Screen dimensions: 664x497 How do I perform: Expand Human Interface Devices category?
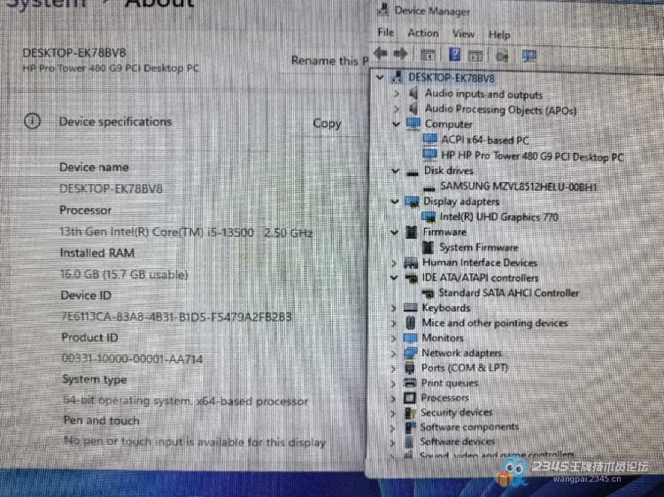coord(394,263)
